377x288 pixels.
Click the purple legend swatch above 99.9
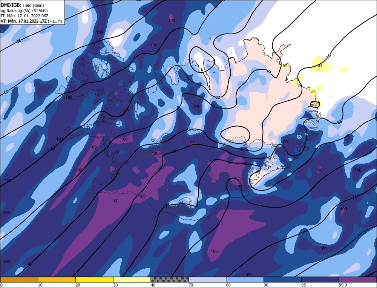pyautogui.click(x=358, y=279)
